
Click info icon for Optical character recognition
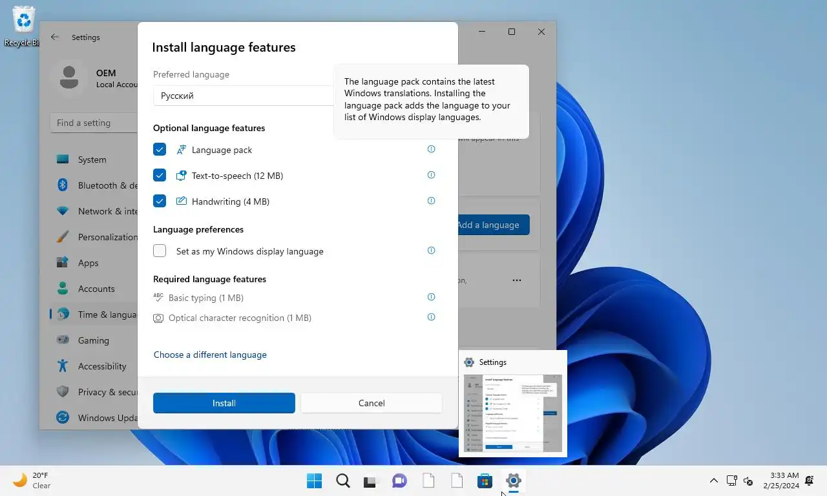point(432,317)
